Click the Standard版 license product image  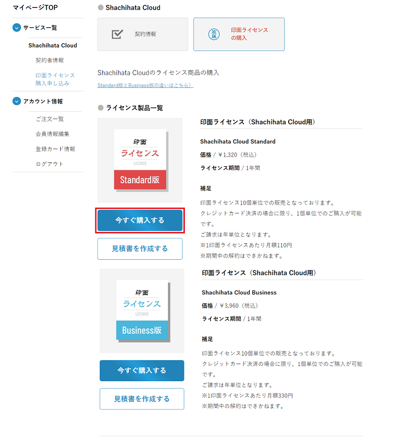[x=140, y=160]
